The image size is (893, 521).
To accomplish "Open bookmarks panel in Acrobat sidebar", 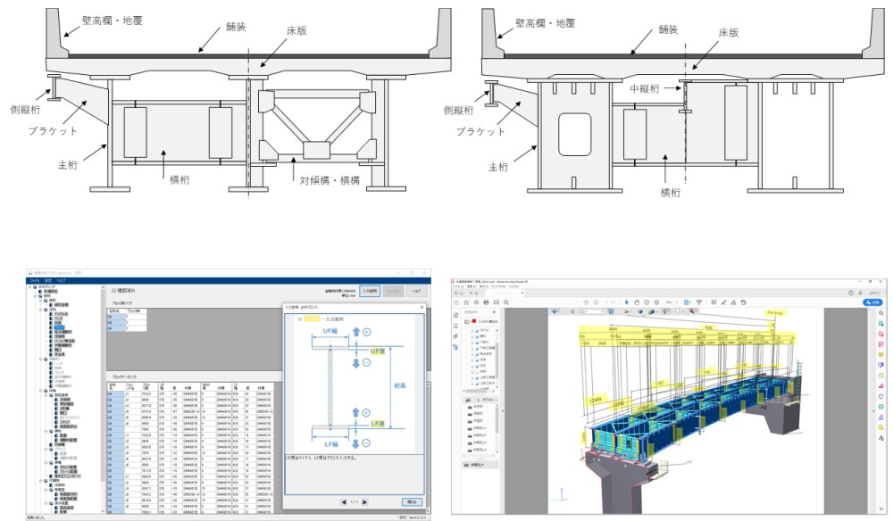I will [455, 326].
